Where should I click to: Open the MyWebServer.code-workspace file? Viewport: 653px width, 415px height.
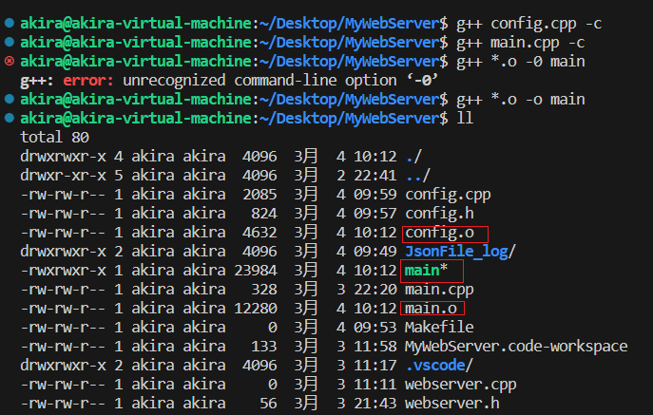coord(516,347)
